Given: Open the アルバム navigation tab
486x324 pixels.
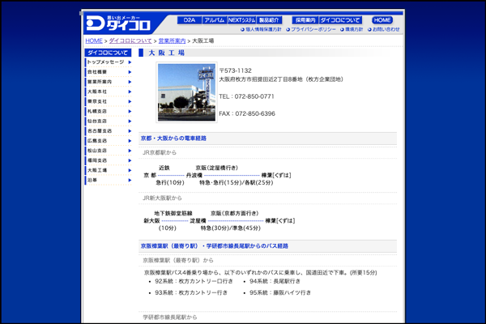Looking at the screenshot, I should click(215, 19).
